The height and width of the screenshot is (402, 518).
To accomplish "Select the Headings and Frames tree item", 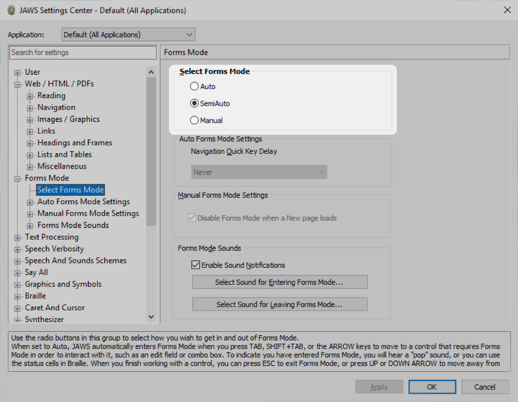I will coord(74,143).
